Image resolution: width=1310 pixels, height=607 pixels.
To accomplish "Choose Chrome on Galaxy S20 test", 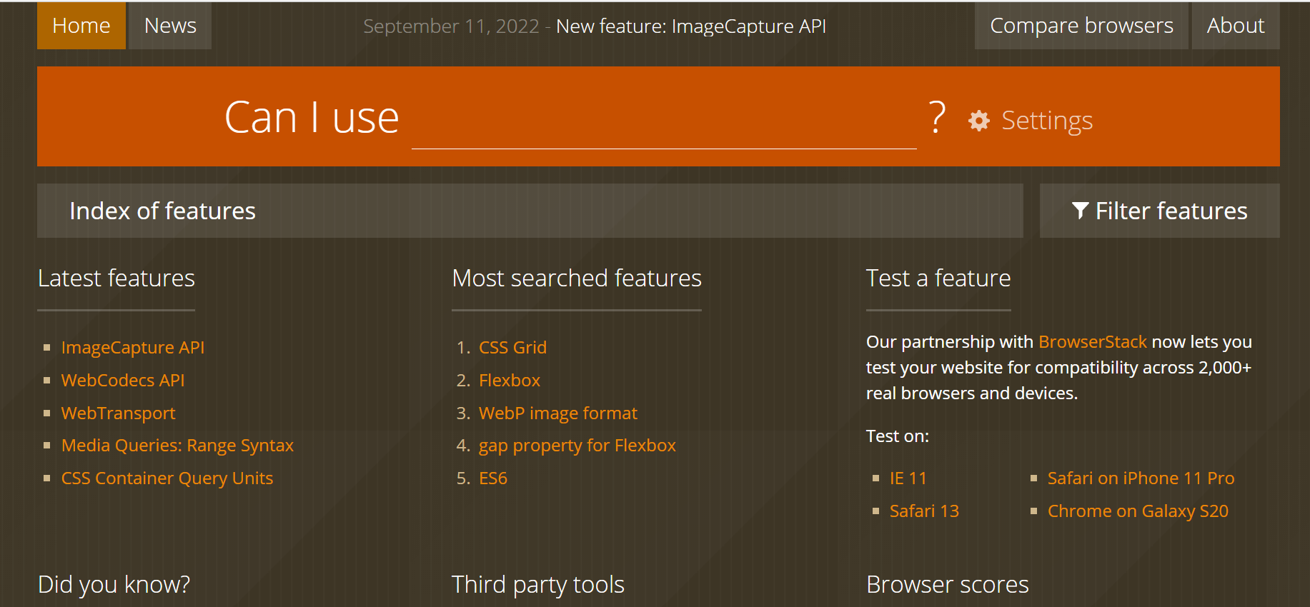I will click(x=1138, y=511).
